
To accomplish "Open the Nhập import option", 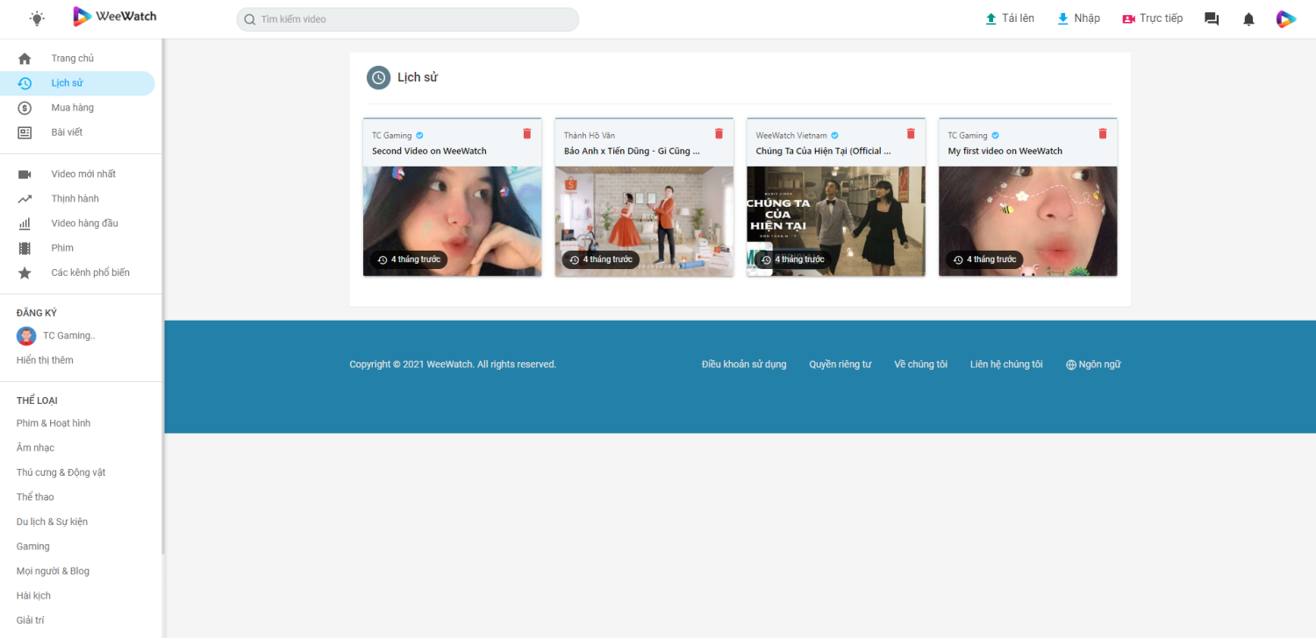I will click(1078, 18).
